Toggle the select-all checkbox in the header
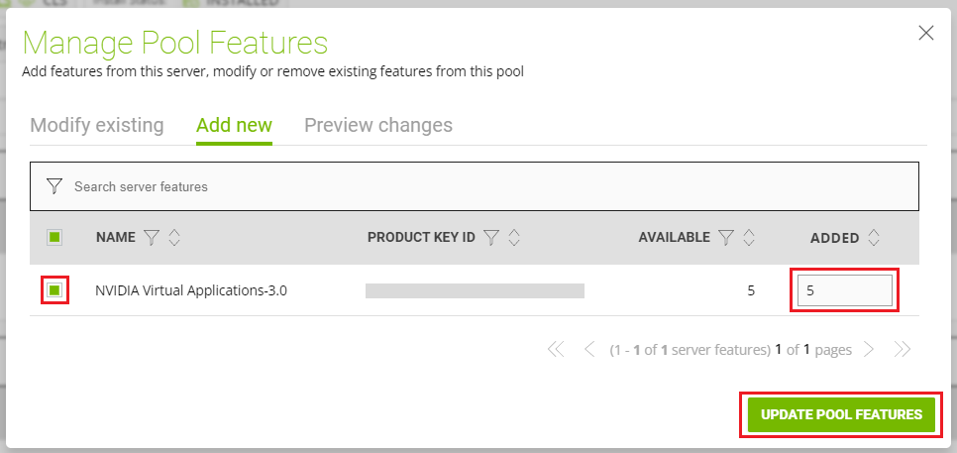The image size is (957, 453). pyautogui.click(x=54, y=237)
